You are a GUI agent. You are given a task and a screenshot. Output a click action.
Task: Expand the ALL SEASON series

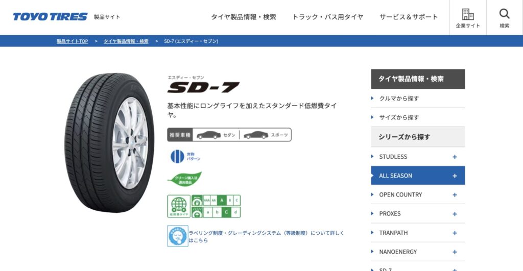pyautogui.click(x=455, y=176)
